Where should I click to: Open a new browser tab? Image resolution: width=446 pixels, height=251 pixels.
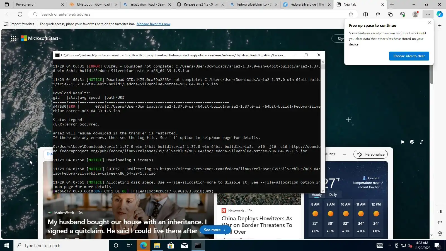tap(392, 4)
